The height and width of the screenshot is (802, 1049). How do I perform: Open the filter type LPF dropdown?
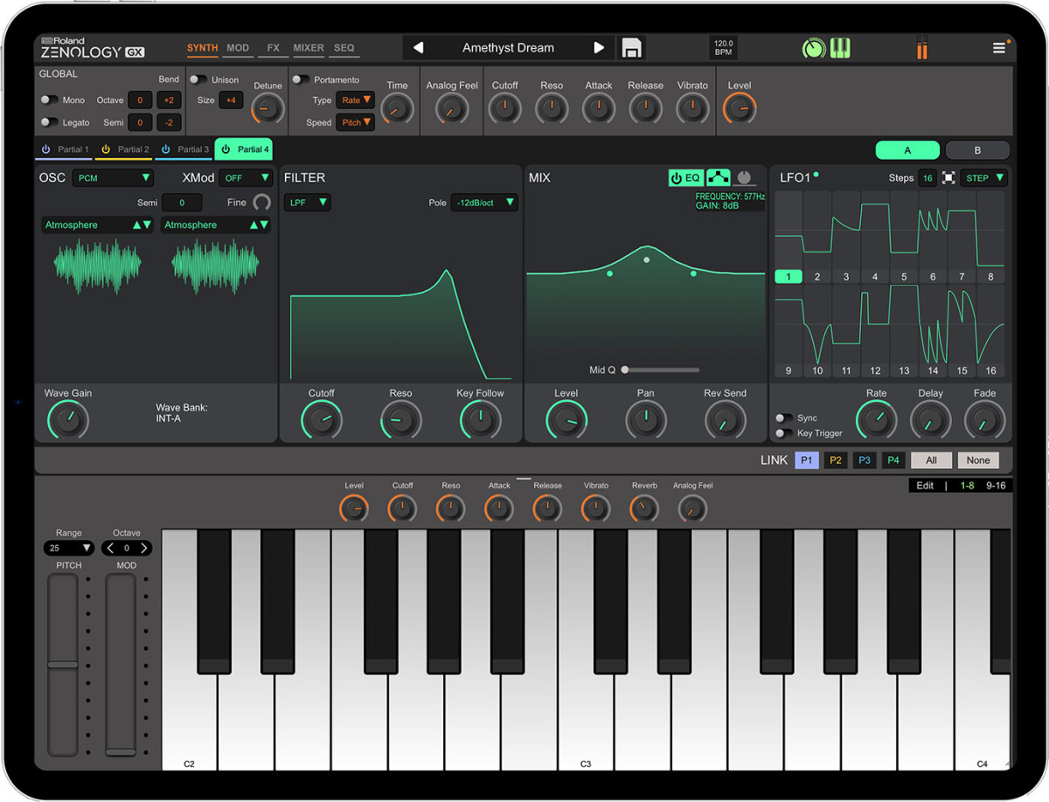point(307,203)
